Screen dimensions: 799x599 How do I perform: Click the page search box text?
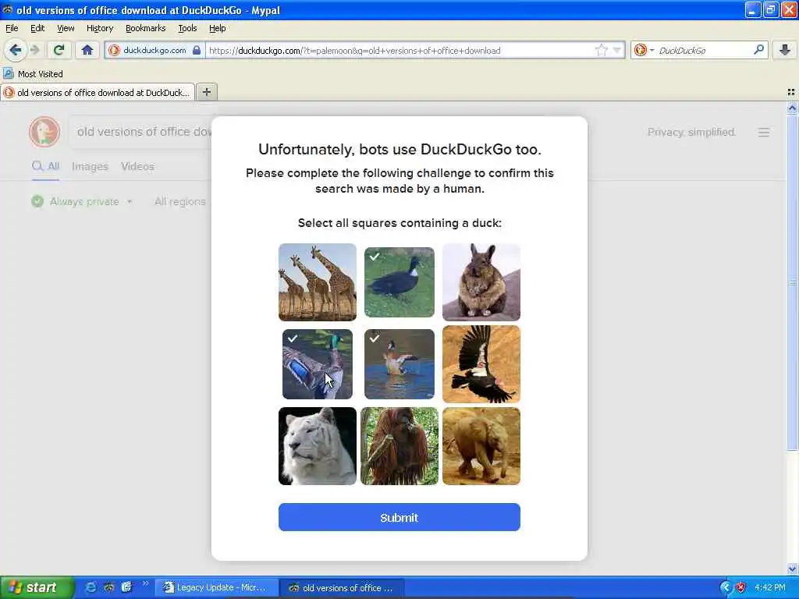click(x=144, y=132)
